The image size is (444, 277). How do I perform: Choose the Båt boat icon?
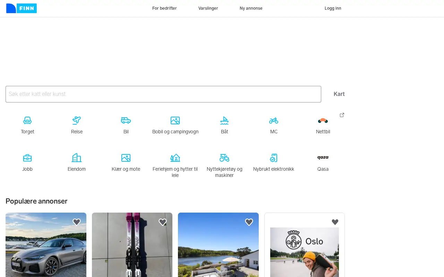coord(224,120)
